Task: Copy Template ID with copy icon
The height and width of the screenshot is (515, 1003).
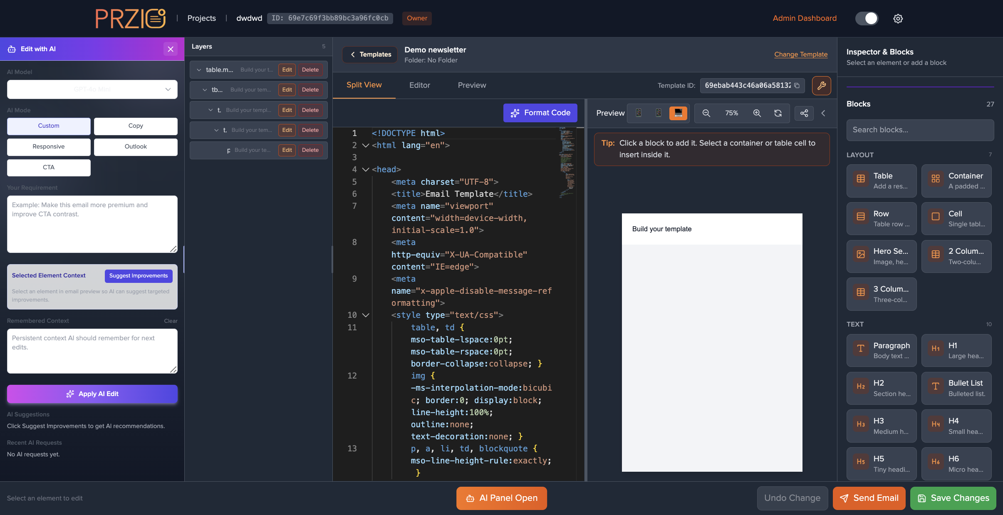Action: [797, 85]
